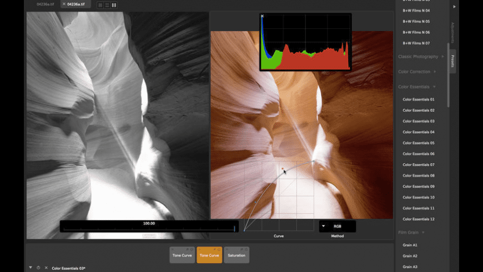Apply the Color Essentials 07 preset
483x272 pixels.
point(418,165)
